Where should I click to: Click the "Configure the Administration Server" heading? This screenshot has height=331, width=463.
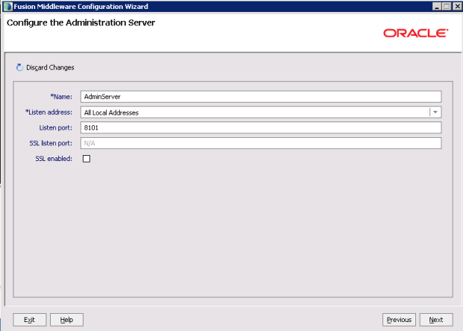click(x=81, y=22)
